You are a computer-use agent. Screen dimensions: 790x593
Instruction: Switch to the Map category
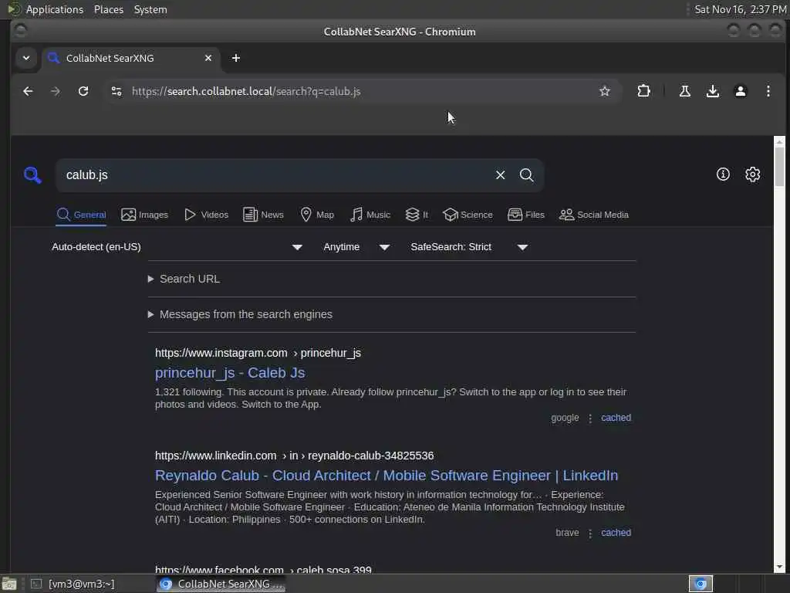pyautogui.click(x=317, y=215)
